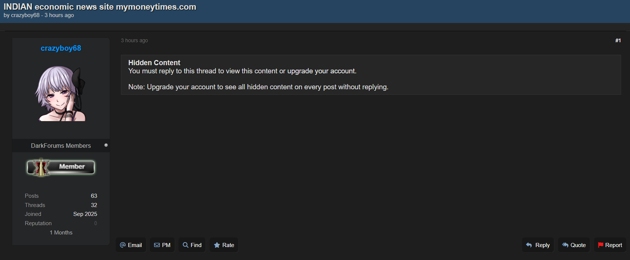Click the Rate star icon
Viewport: 630px width, 260px height.
(217, 245)
